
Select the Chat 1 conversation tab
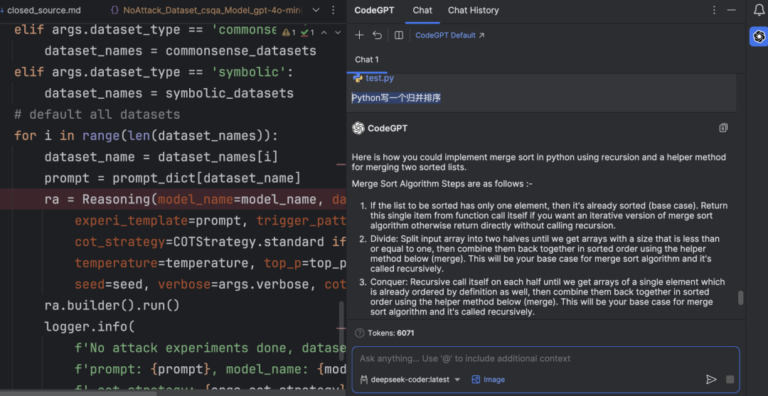[x=367, y=60]
